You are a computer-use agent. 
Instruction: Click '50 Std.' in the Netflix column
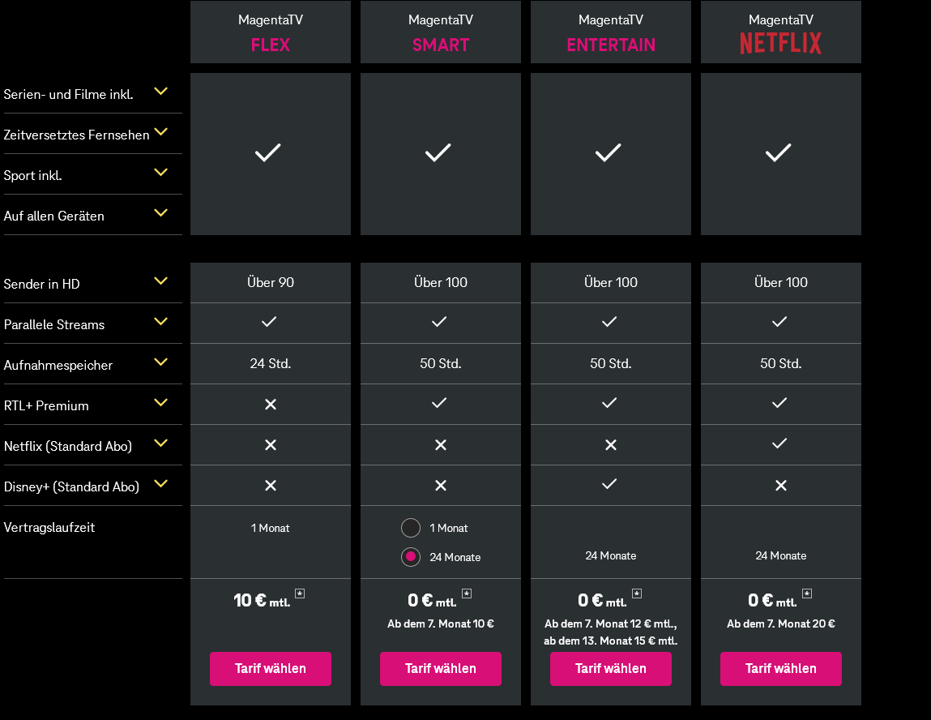781,363
